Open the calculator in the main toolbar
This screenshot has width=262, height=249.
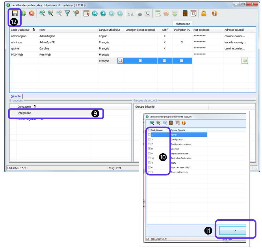coord(185,13)
